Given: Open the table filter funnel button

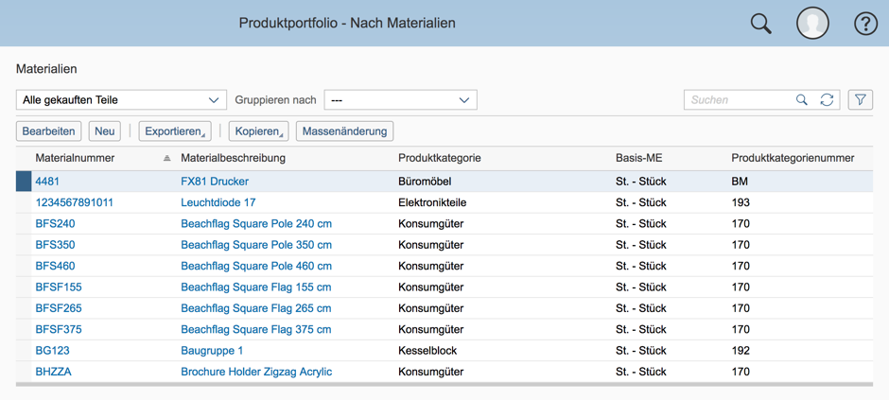Looking at the screenshot, I should point(860,99).
